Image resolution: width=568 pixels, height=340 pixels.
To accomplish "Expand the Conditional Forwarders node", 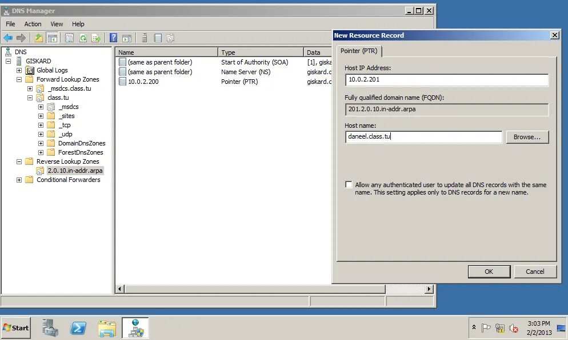I will [19, 180].
